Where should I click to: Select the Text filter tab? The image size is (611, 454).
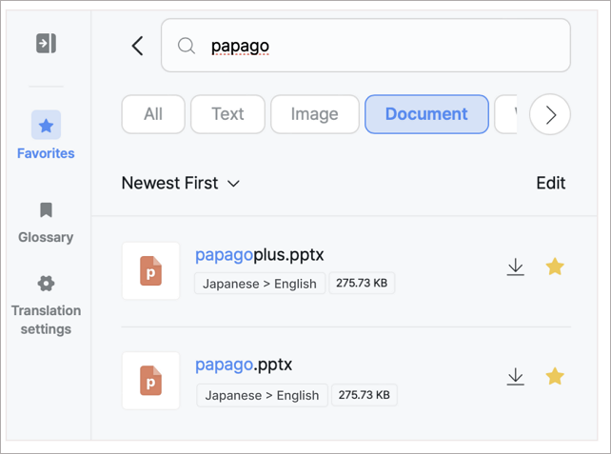(x=227, y=114)
